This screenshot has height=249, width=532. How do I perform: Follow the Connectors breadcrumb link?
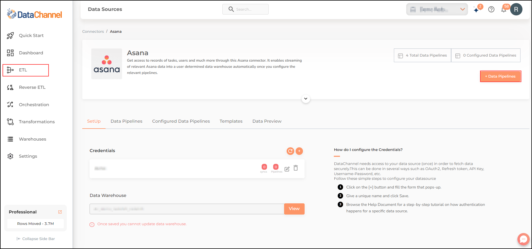(x=93, y=32)
